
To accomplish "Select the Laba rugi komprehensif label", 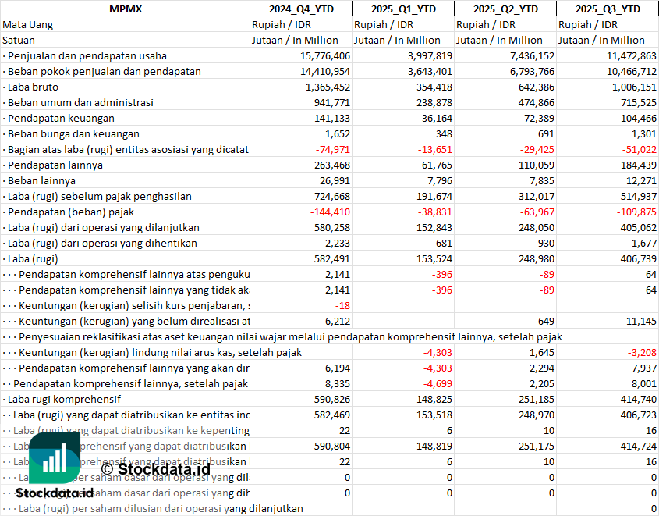I will (64, 399).
